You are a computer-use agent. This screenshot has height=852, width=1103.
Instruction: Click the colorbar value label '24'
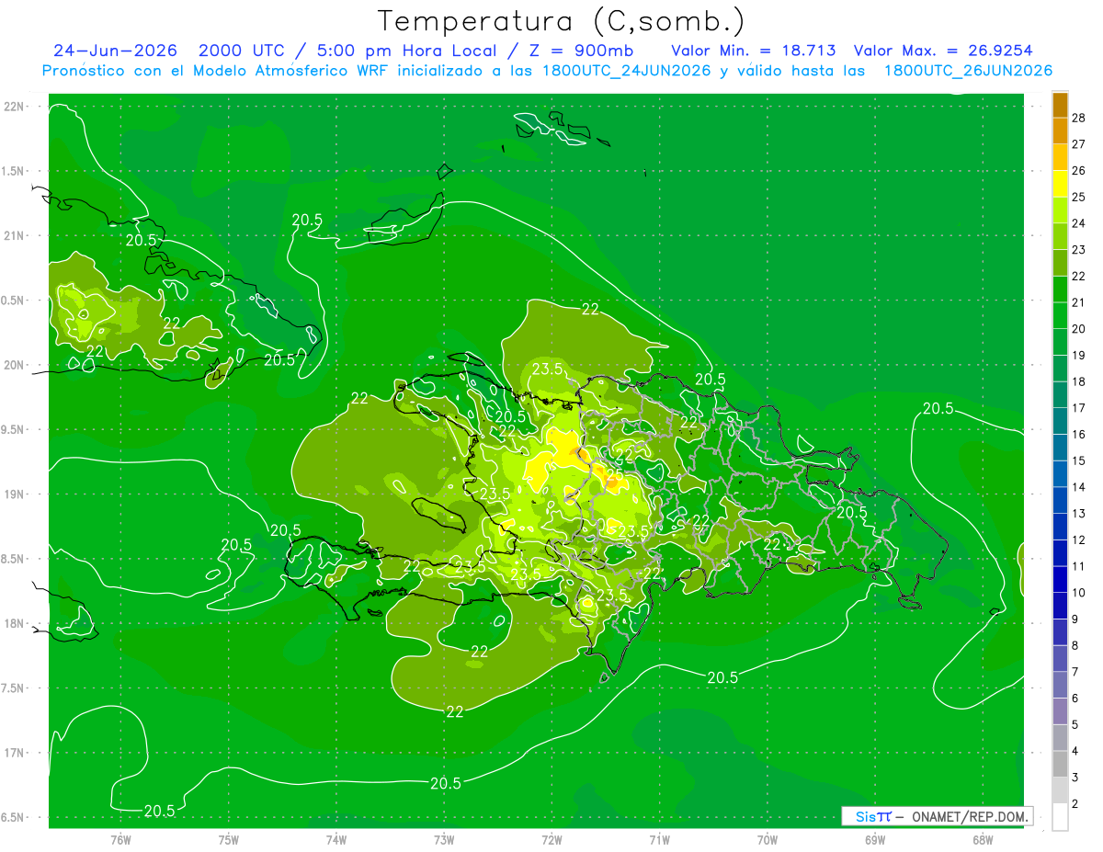click(x=1078, y=223)
